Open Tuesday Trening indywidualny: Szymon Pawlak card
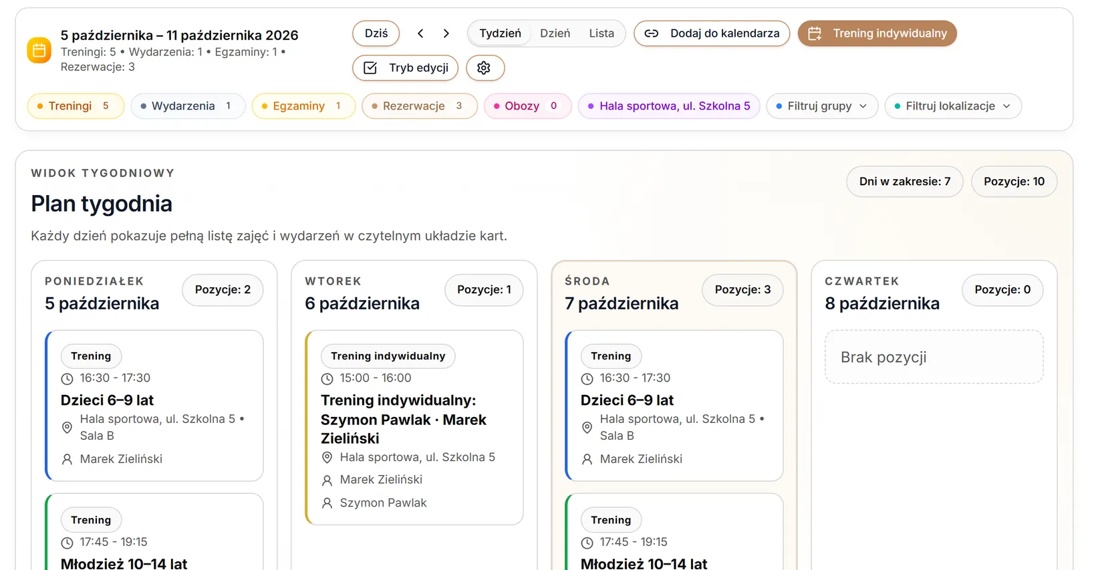1096x570 pixels. (x=414, y=428)
